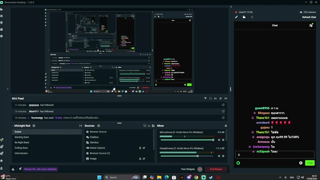Send message with the green Chat button
This screenshot has height=180, width=320.
tap(310, 163)
